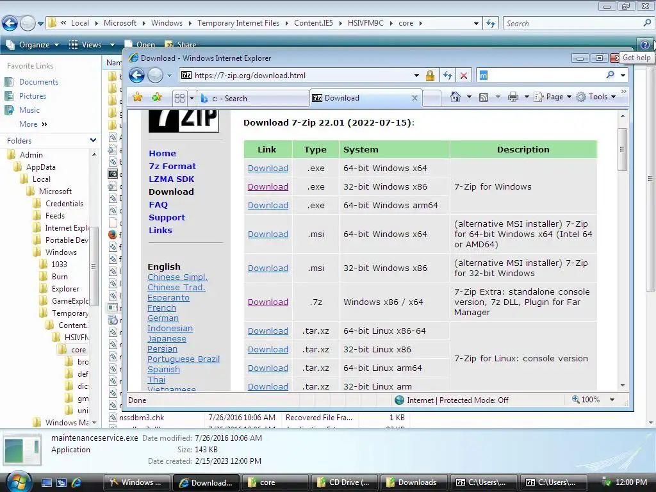The image size is (656, 492).
Task: Click Share in Explorer toolbar
Action: [x=181, y=44]
